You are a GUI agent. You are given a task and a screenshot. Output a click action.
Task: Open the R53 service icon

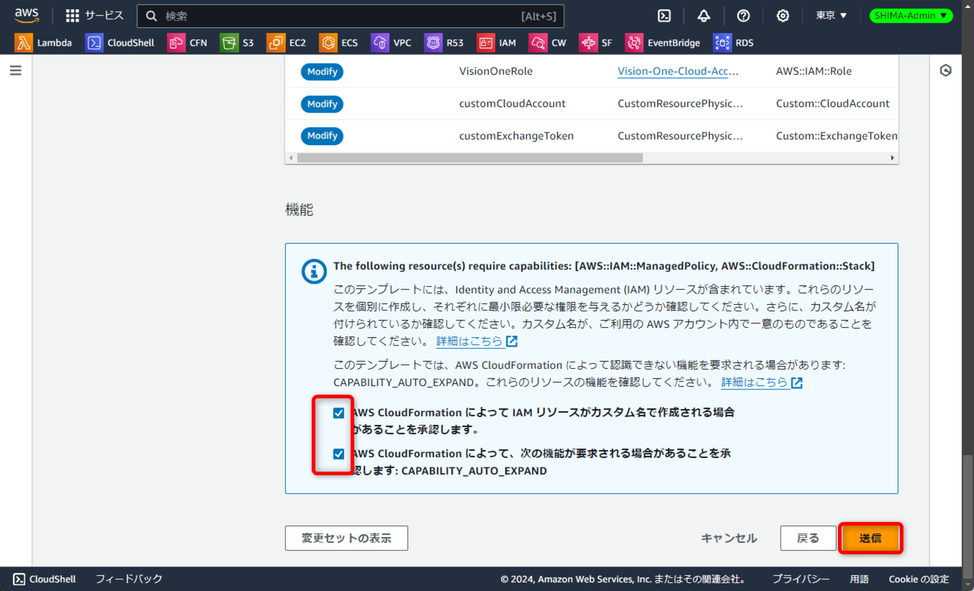[x=433, y=43]
